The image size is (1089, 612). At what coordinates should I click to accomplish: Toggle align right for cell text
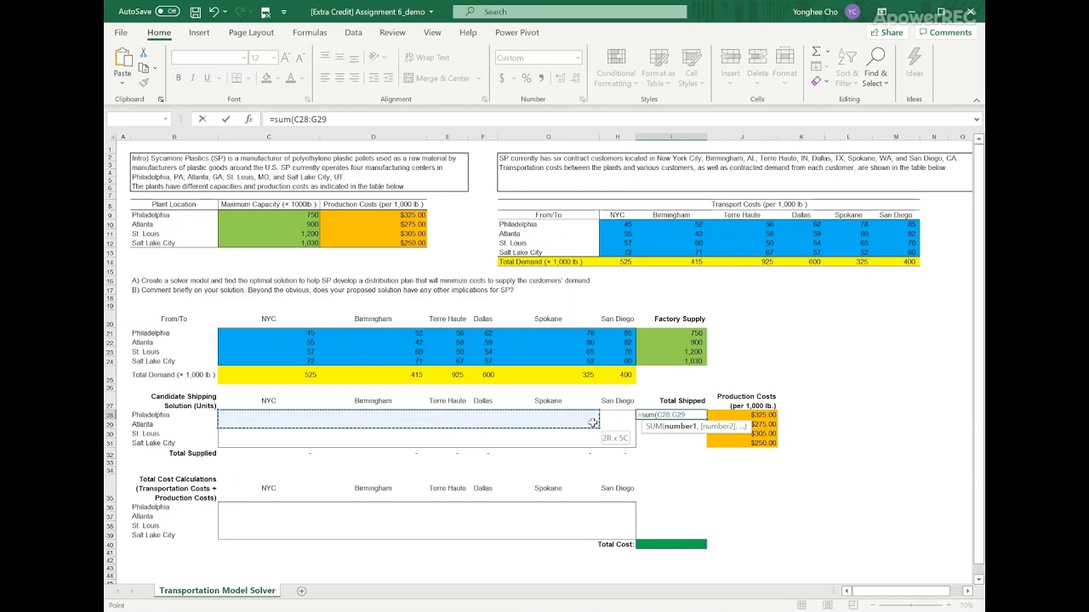[x=354, y=78]
